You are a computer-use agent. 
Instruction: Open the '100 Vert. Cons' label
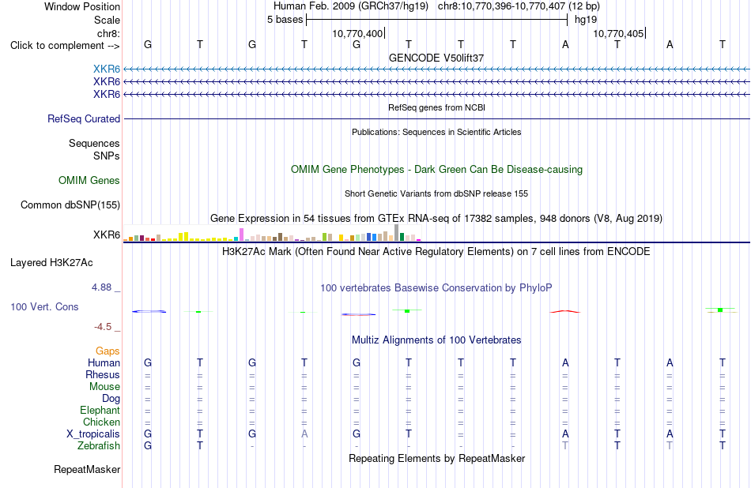point(44,306)
